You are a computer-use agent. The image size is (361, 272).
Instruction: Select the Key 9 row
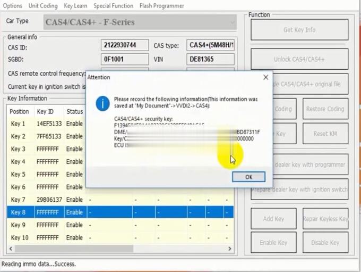[x=120, y=225]
